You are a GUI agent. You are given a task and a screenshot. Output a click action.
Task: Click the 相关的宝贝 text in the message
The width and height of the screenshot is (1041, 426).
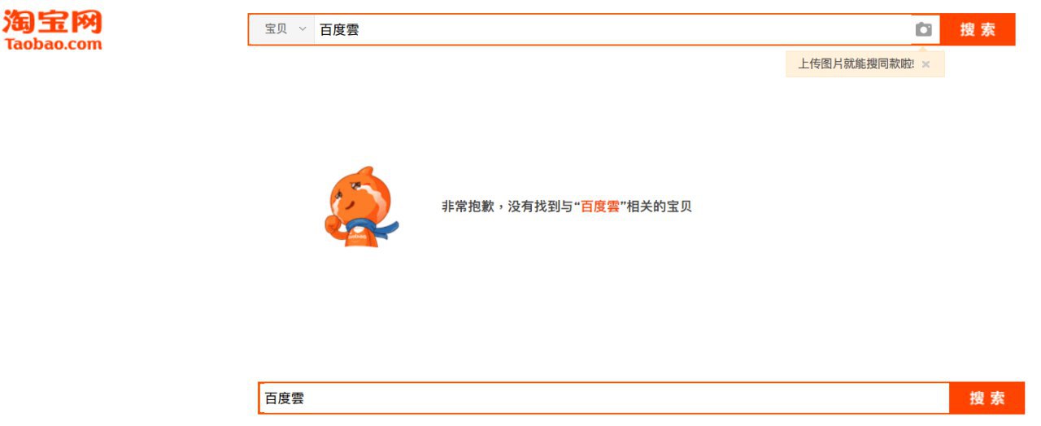pyautogui.click(x=660, y=206)
